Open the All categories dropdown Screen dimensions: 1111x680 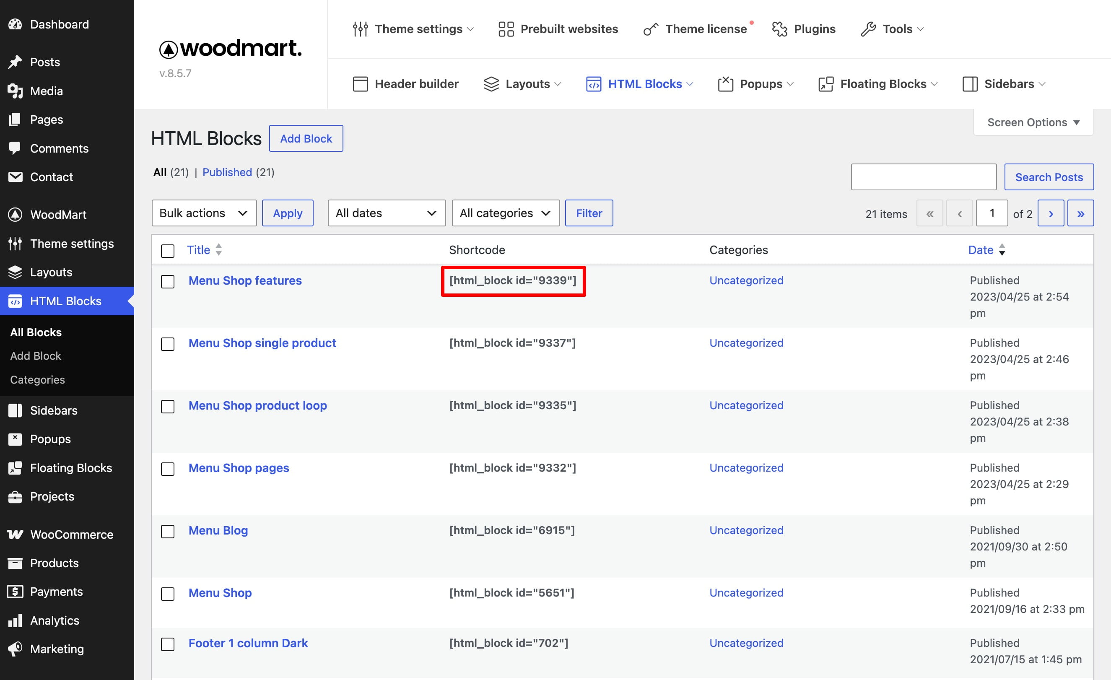click(506, 213)
